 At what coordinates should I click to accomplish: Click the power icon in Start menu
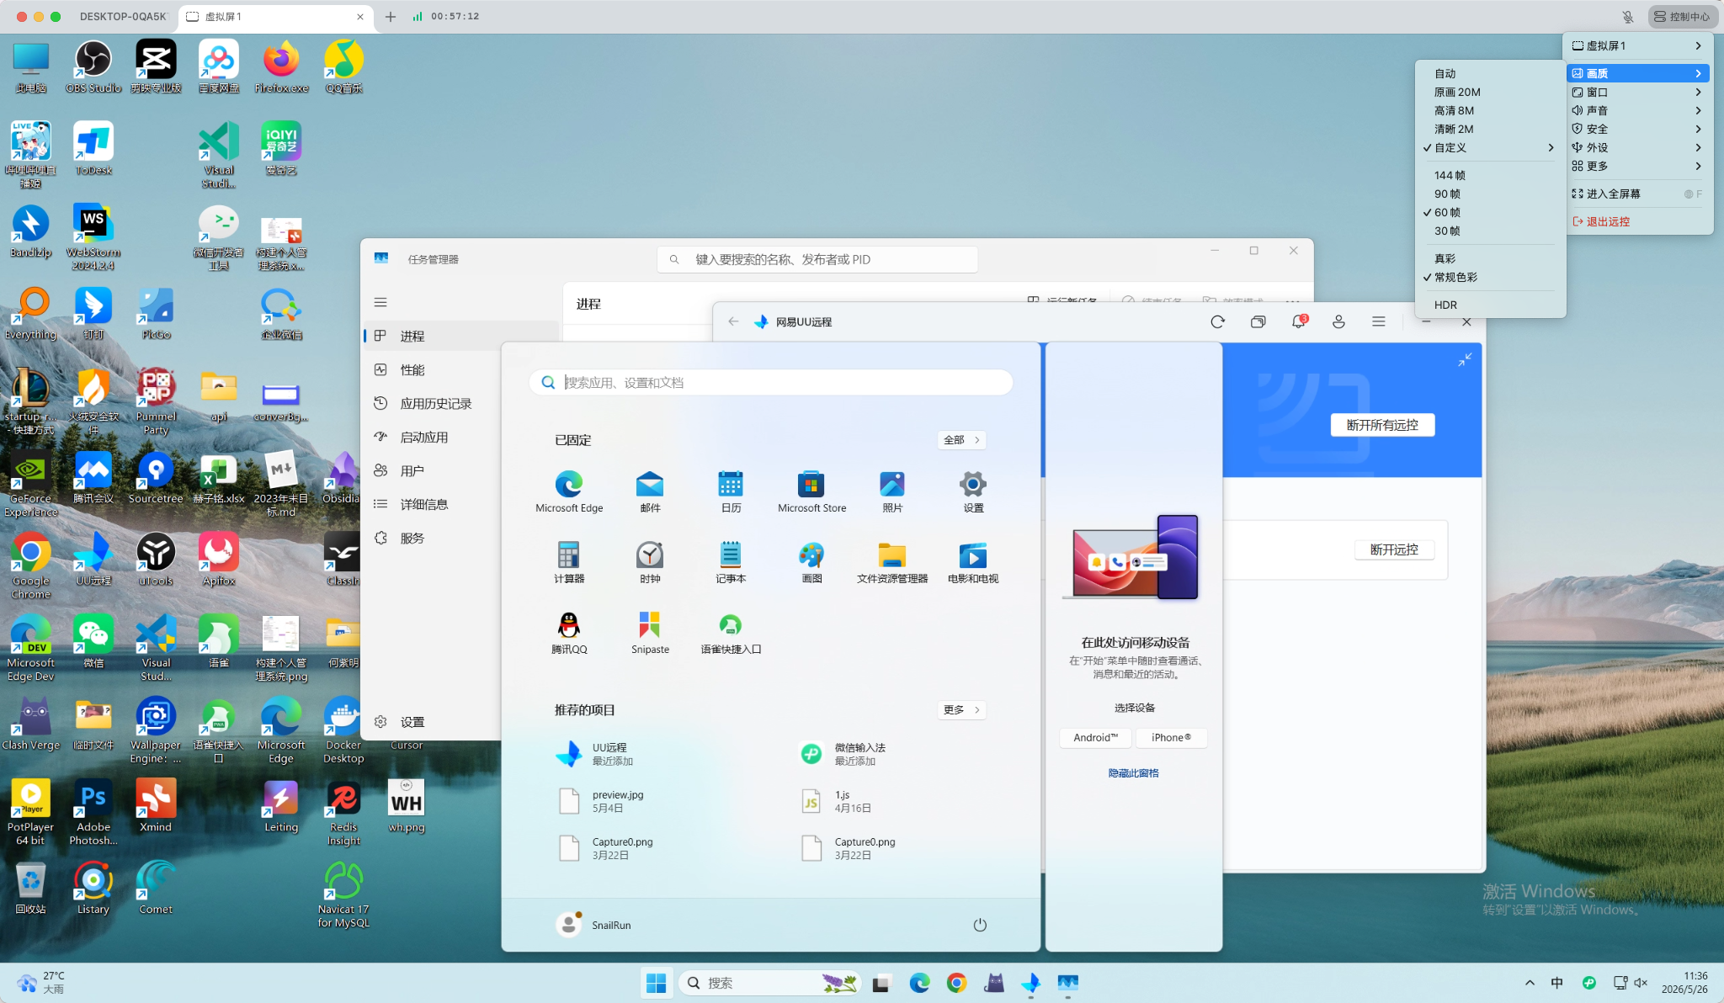(x=980, y=925)
